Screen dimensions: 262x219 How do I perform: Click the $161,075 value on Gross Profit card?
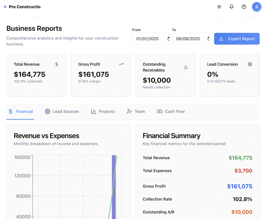pos(94,74)
